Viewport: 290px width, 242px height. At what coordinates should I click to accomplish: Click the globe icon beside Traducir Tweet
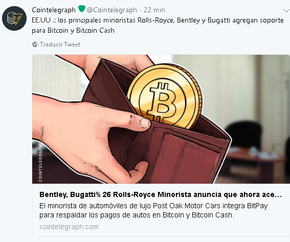point(35,45)
